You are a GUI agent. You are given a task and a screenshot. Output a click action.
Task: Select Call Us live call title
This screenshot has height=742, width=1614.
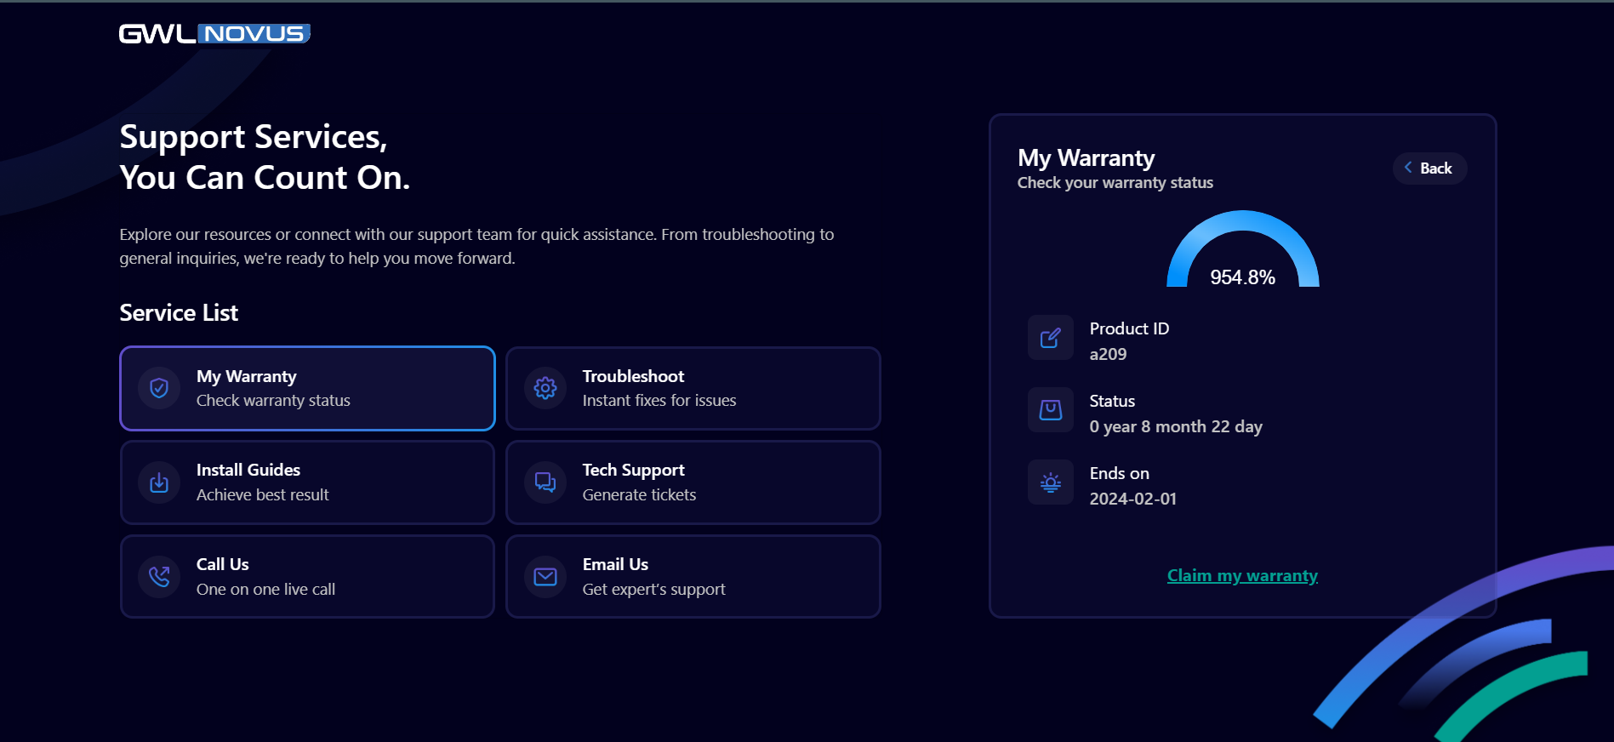point(223,564)
